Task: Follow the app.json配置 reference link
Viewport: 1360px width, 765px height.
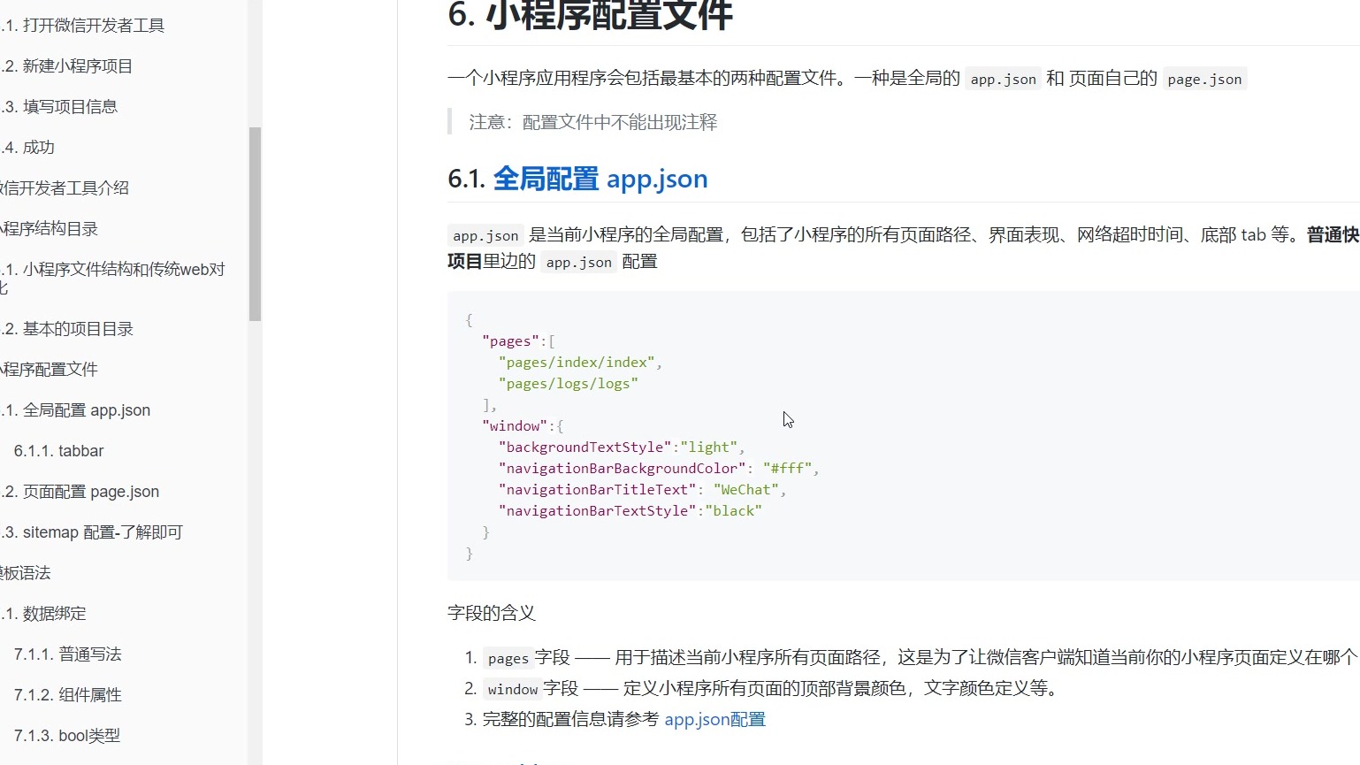Action: point(714,719)
